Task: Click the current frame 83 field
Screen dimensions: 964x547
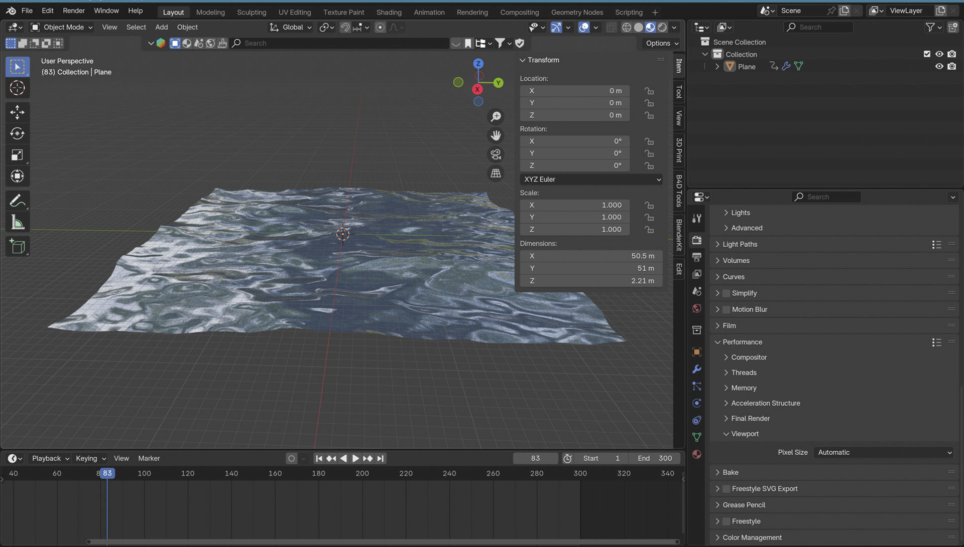Action: [535, 458]
